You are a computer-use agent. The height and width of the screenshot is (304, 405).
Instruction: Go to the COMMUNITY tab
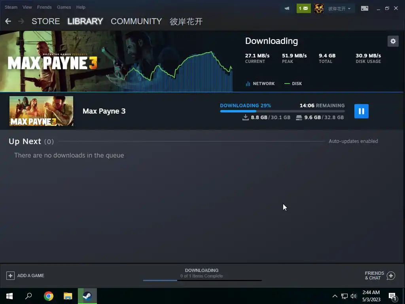coord(136,21)
